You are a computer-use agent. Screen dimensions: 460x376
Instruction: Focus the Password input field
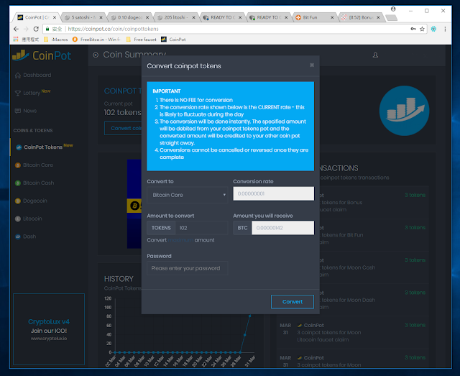click(188, 268)
